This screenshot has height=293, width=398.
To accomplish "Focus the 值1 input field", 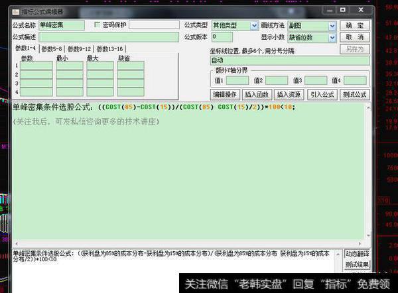I will pos(237,80).
